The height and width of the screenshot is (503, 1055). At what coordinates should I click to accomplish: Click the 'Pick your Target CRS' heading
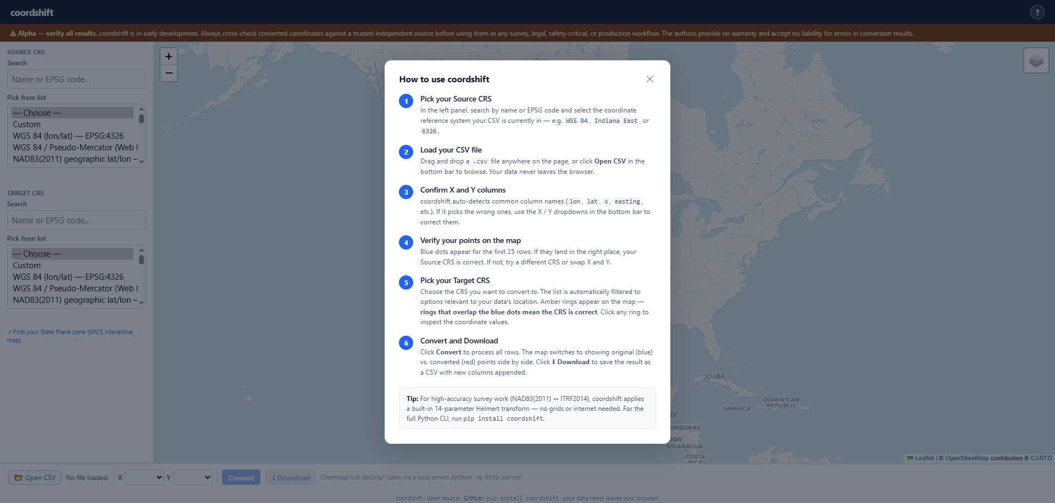(x=455, y=280)
